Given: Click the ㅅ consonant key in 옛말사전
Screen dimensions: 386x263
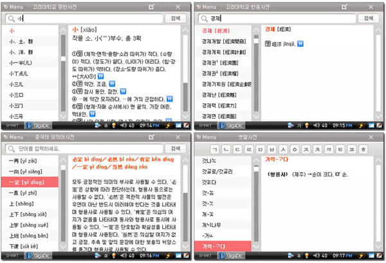Looking at the screenshot, I should click(x=283, y=150).
